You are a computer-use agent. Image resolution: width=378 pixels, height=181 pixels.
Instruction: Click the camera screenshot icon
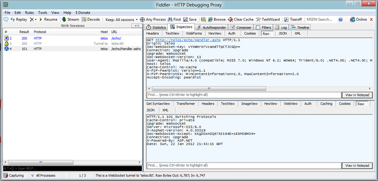pyautogui.click(x=204, y=19)
